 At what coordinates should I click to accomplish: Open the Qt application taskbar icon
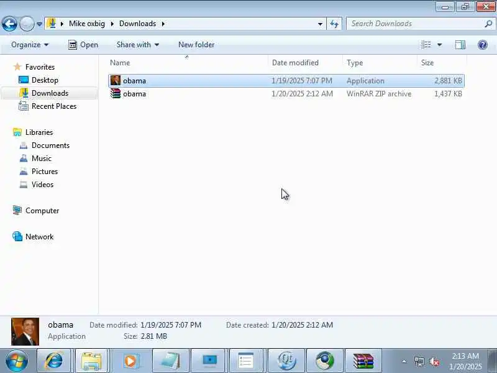tap(286, 361)
